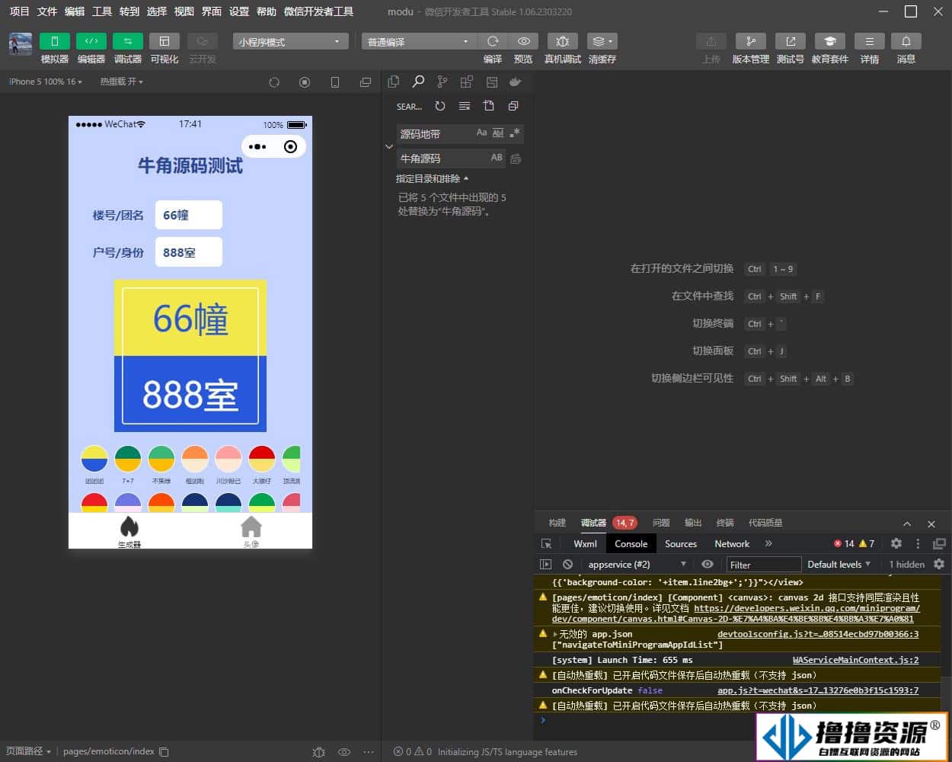Open the extensions blocks icon in the editor sidebar
Viewport: 952px width, 762px height.
coord(467,82)
